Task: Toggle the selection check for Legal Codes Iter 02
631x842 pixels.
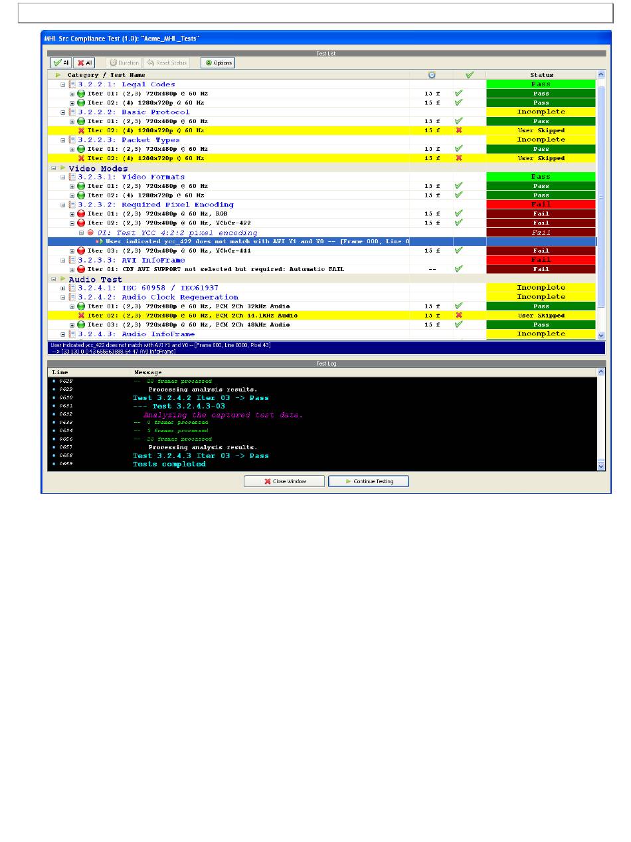Action: tap(458, 103)
